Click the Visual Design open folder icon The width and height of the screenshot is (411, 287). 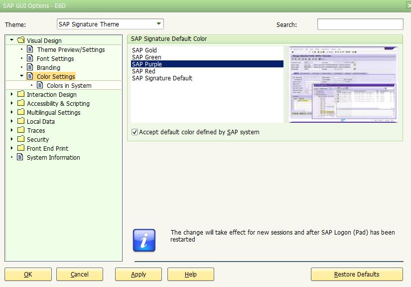click(x=21, y=40)
